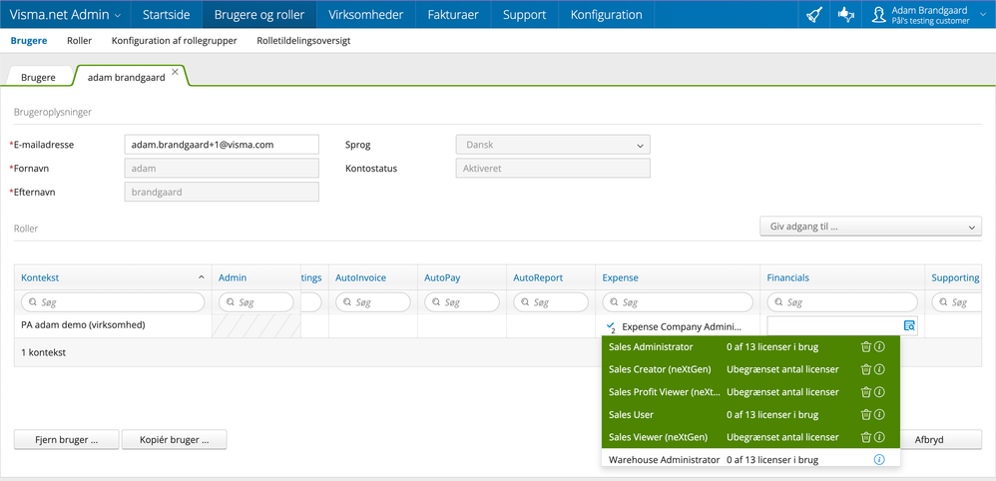Screen dimensions: 996x481
Task: Open Rolletildelingsoversigt
Action: 303,41
